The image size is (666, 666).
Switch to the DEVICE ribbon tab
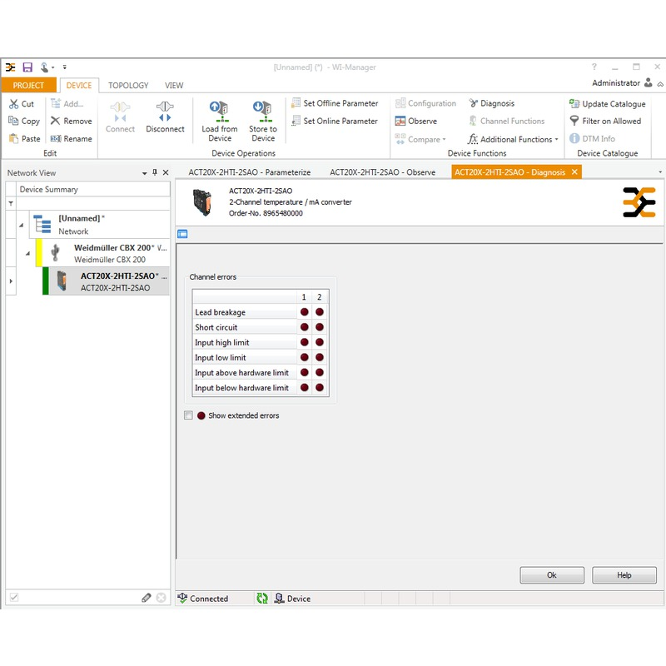click(79, 86)
